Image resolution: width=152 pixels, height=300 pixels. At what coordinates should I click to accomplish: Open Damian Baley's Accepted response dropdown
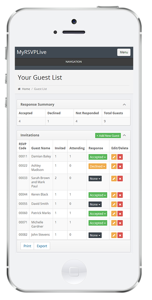(x=98, y=157)
